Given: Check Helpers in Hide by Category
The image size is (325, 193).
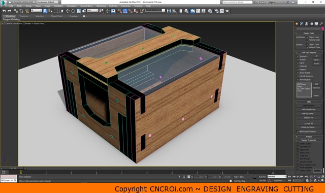Looking at the screenshot, I should click(x=298, y=70).
